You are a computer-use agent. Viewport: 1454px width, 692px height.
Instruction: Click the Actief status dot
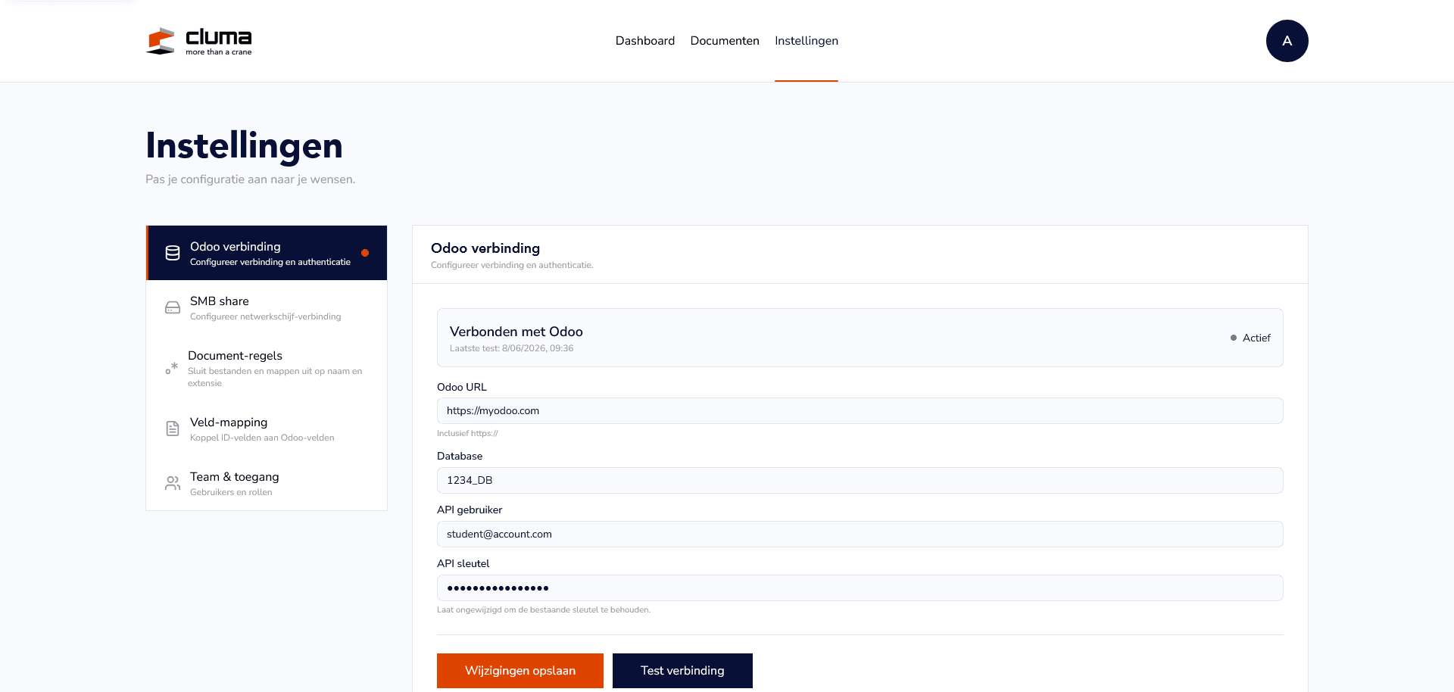pyautogui.click(x=1234, y=338)
